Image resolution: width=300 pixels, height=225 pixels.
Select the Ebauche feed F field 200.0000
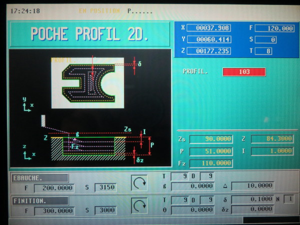(x=54, y=188)
